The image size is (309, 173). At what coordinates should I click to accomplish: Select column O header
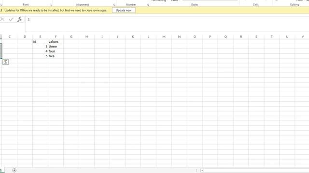point(195,37)
